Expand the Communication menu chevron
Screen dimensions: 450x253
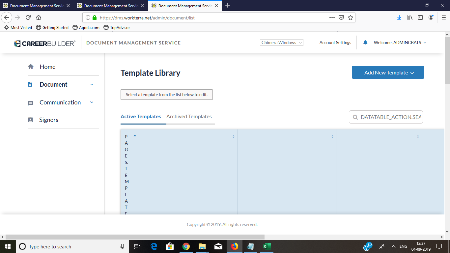coord(92,102)
